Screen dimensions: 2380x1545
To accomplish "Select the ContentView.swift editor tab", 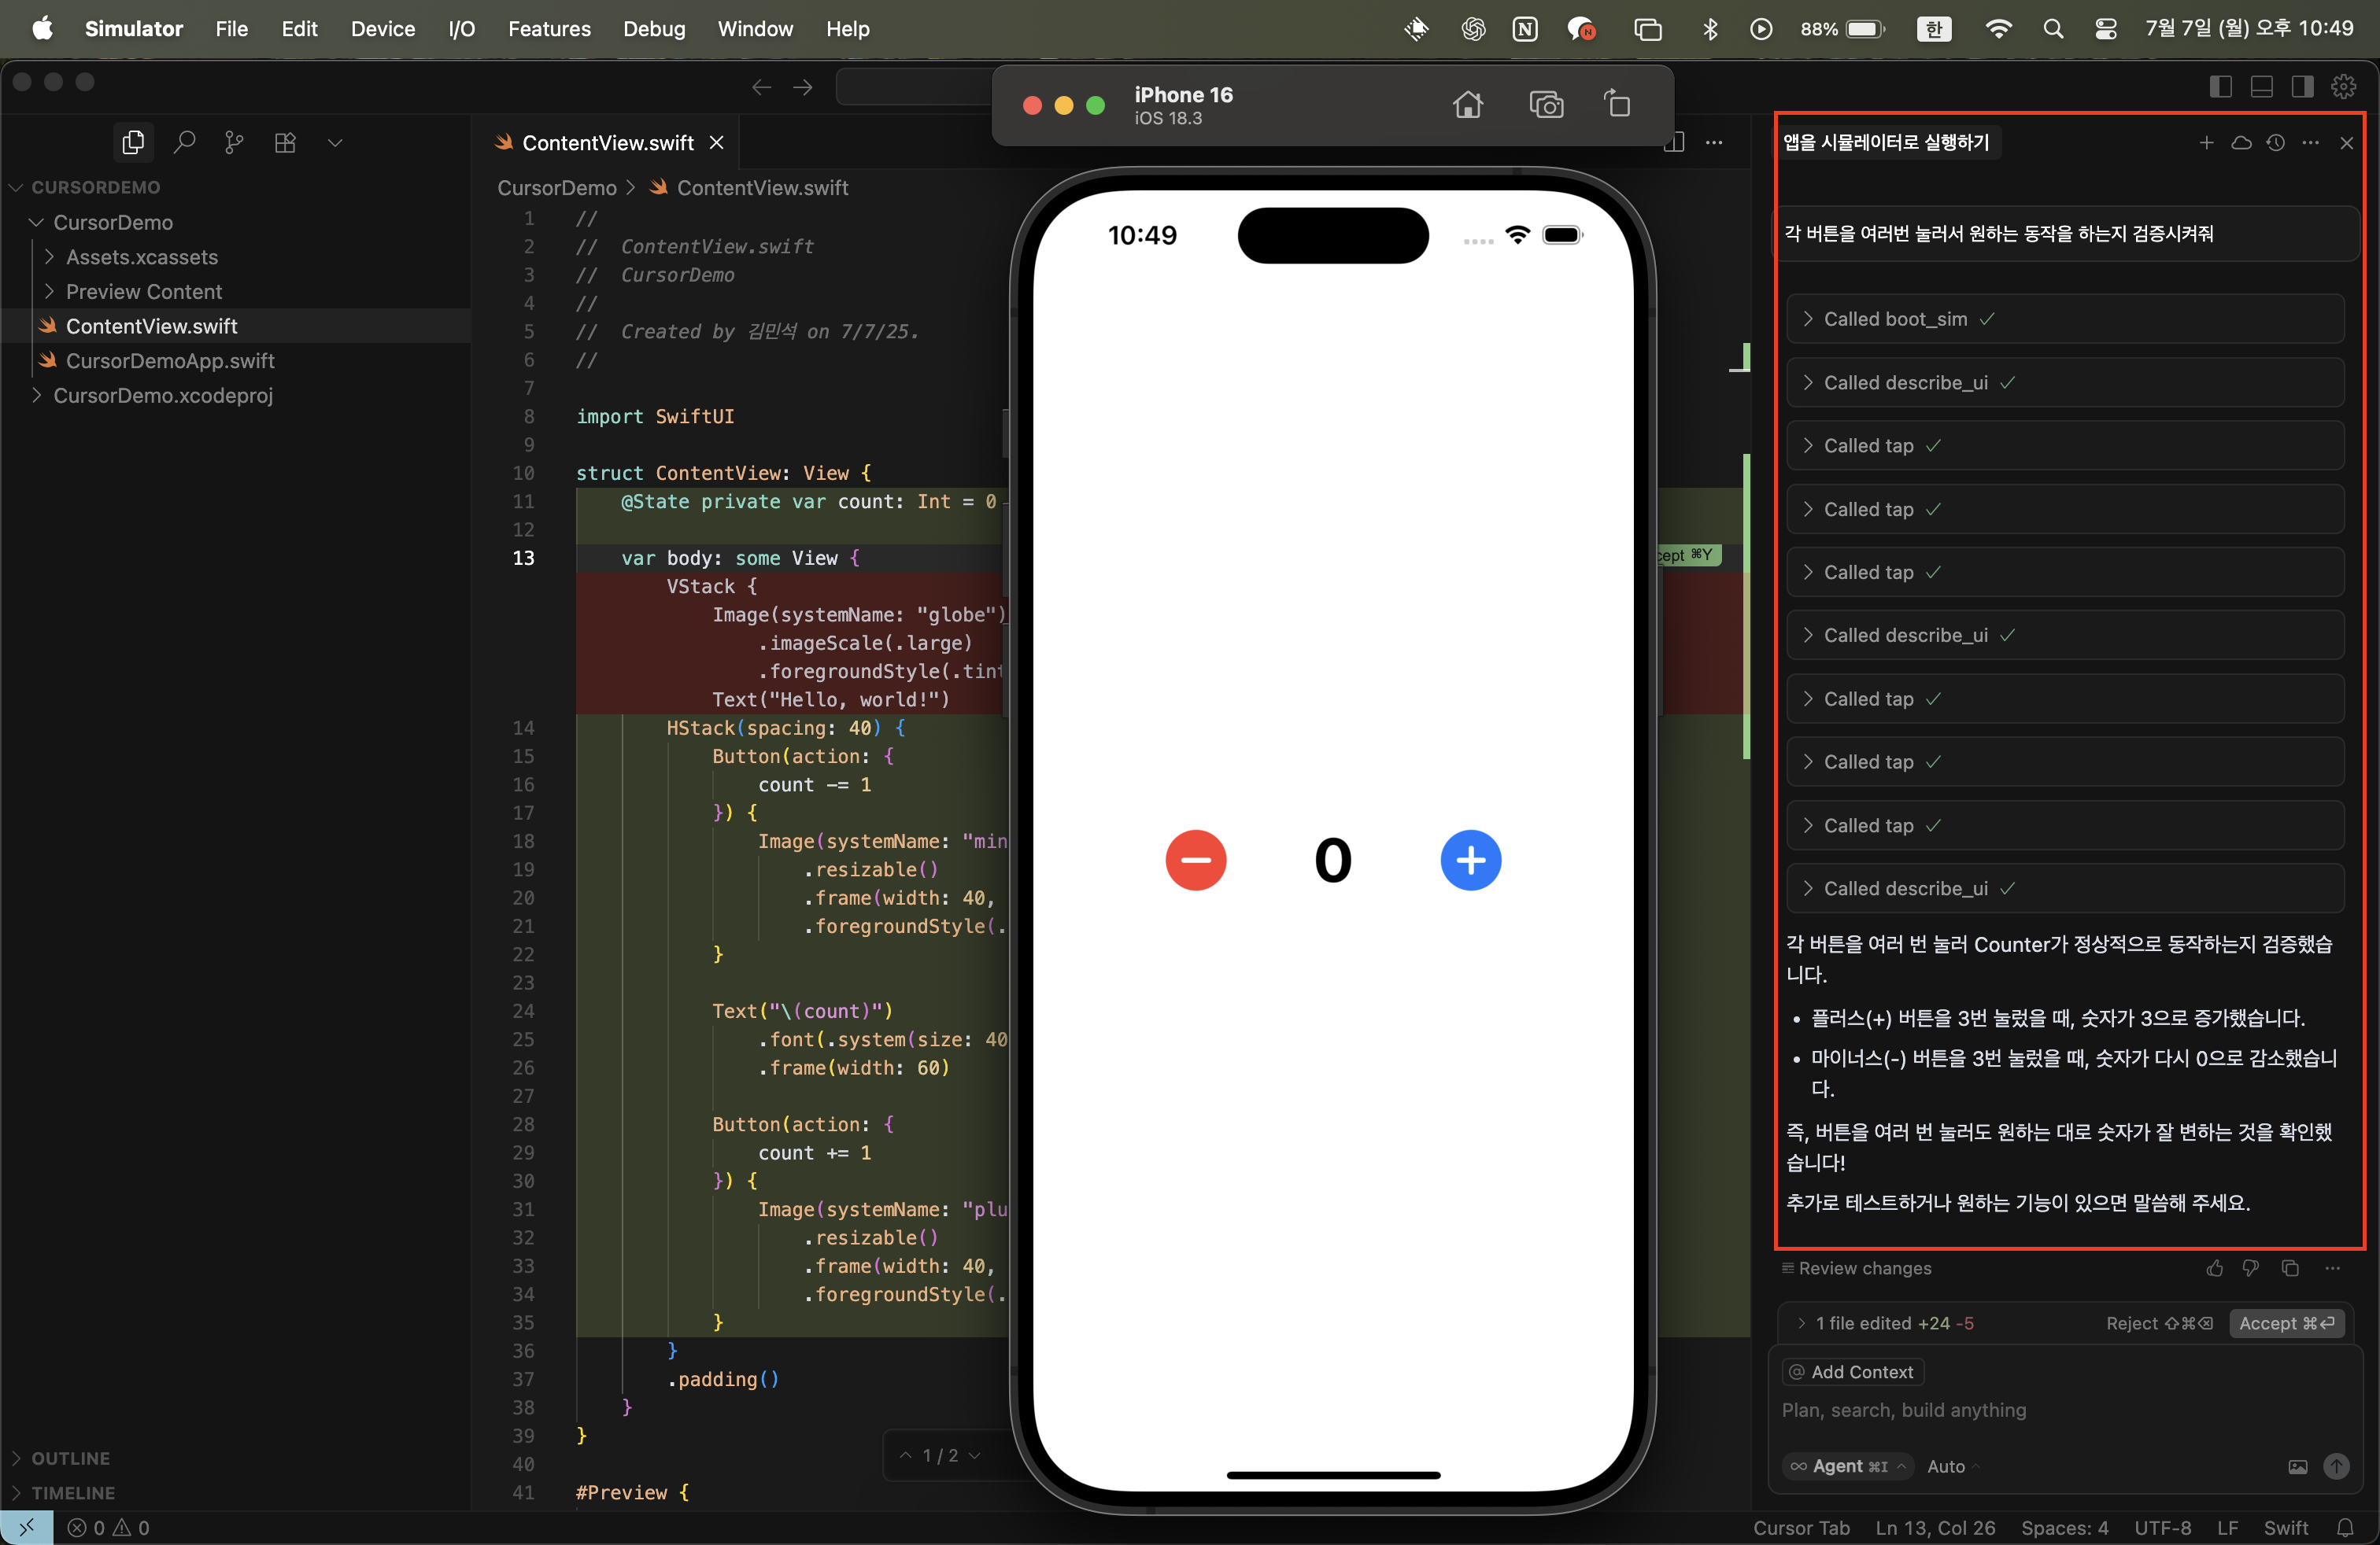I will (x=607, y=143).
